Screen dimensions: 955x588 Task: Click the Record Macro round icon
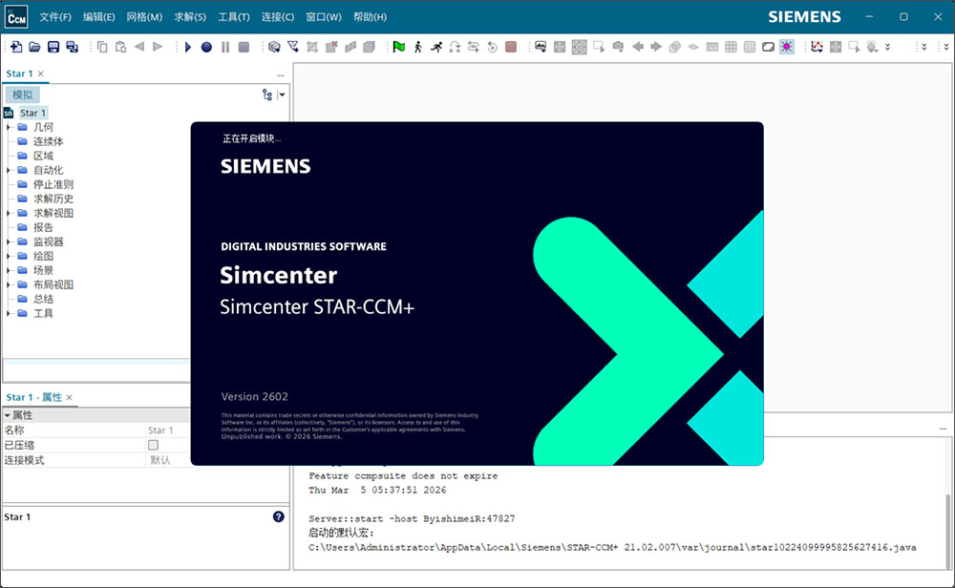tap(206, 47)
